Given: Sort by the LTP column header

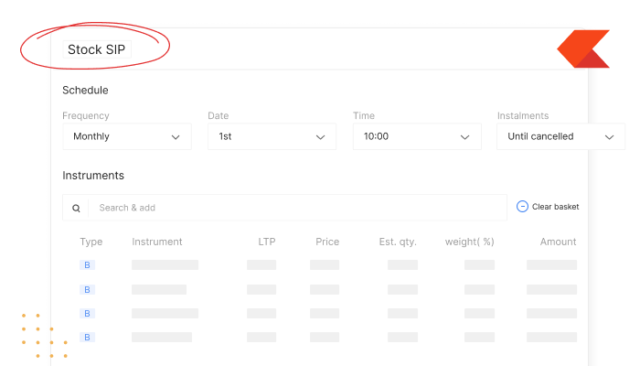Looking at the screenshot, I should [x=267, y=242].
